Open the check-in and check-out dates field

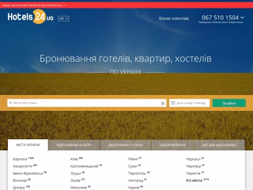189,103
